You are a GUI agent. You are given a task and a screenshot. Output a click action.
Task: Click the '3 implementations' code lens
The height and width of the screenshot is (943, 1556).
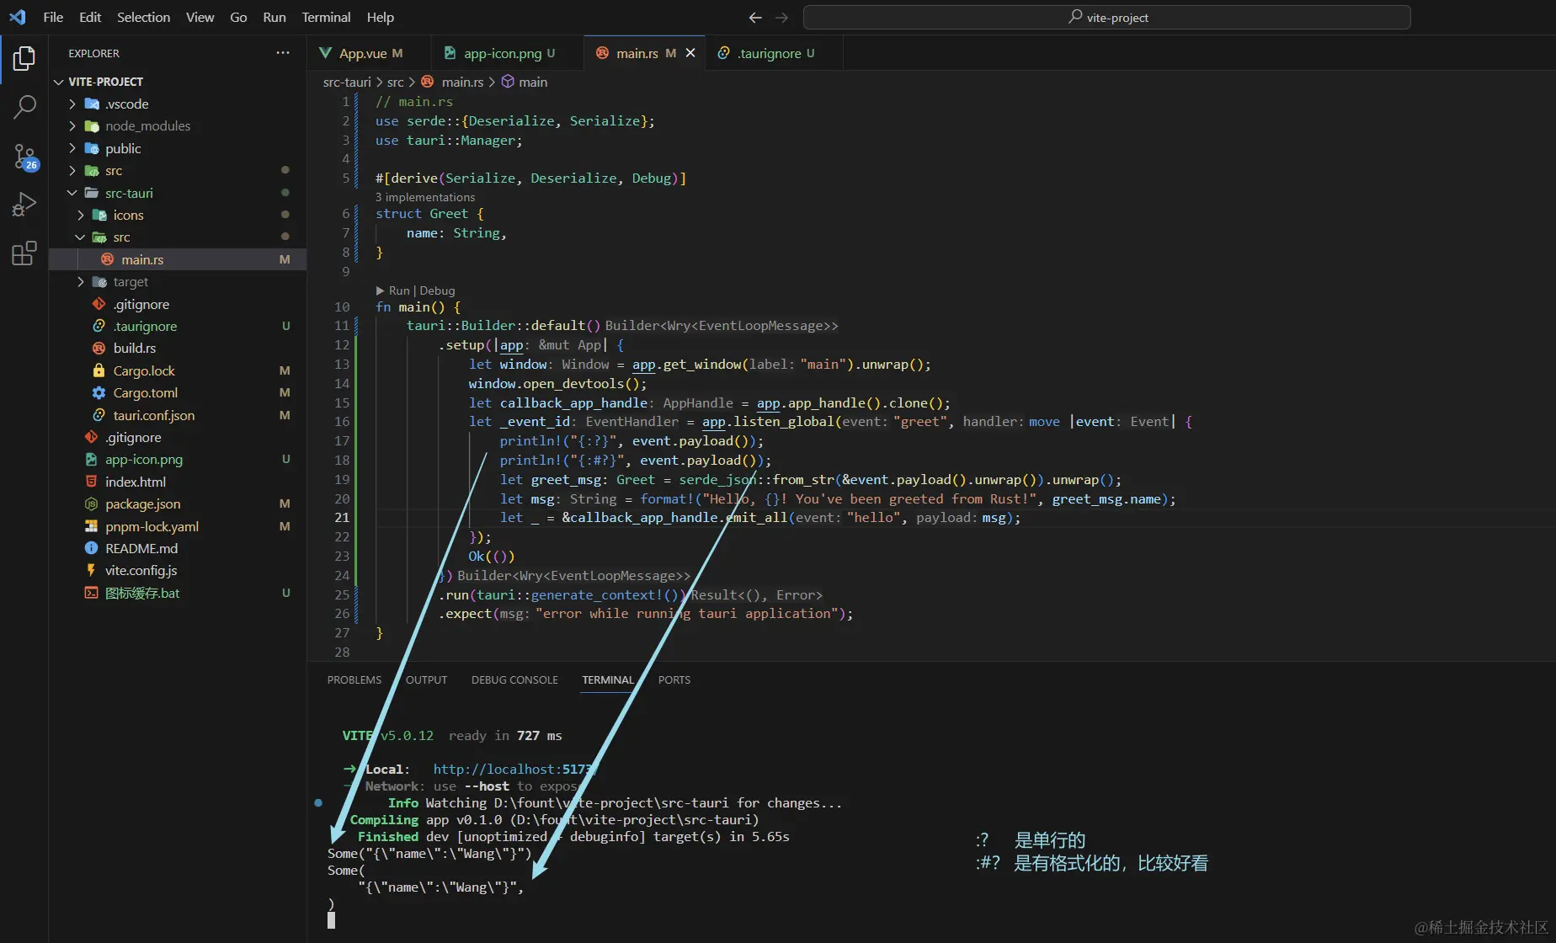point(425,197)
